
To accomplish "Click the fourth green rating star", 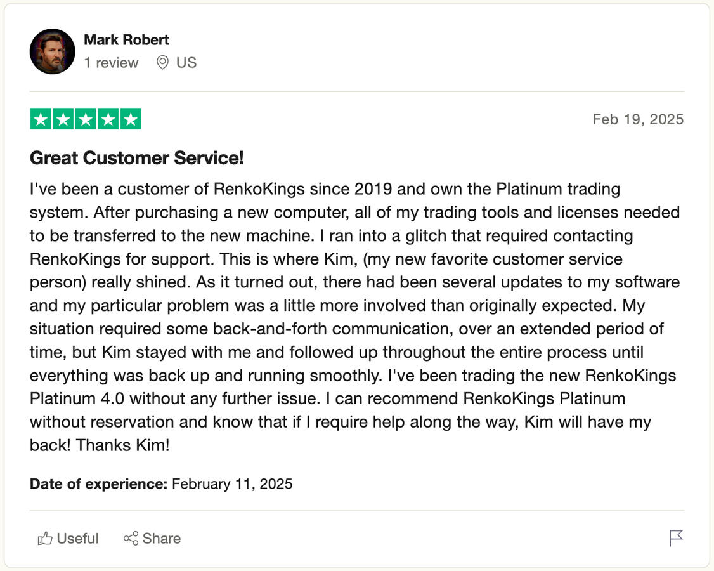I will click(x=108, y=119).
